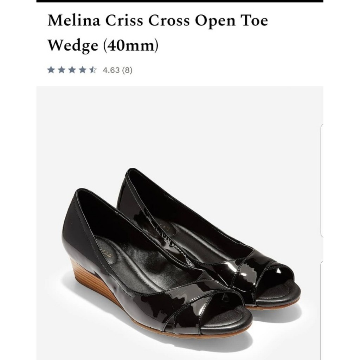Click the Melina Criss Cross Open Toe title
Image resolution: width=360 pixels, height=360 pixels.
tap(157, 21)
